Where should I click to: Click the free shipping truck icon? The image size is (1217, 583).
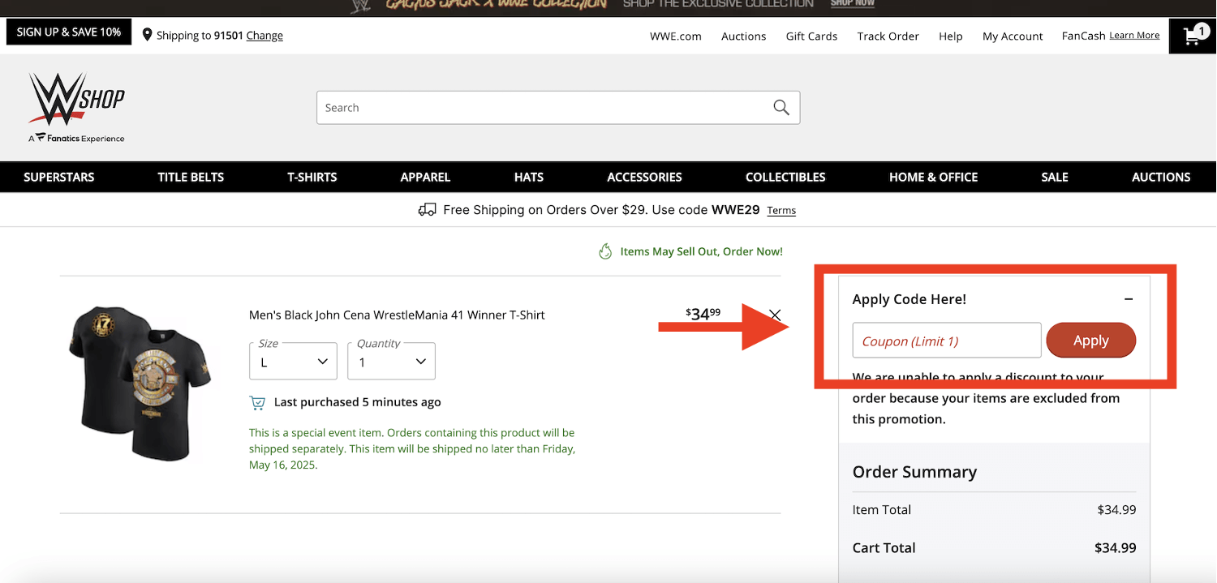point(427,209)
